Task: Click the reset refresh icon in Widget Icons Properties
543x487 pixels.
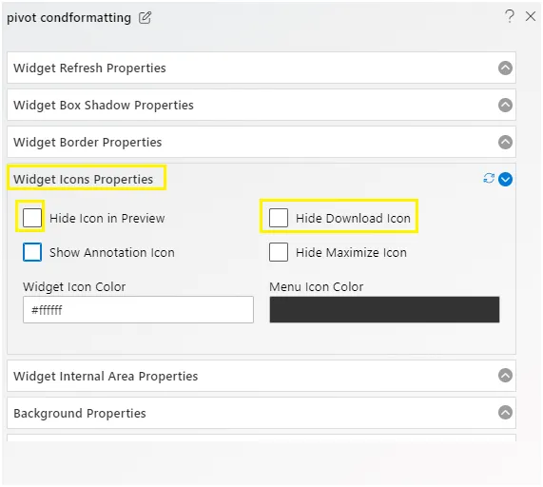Action: click(489, 179)
